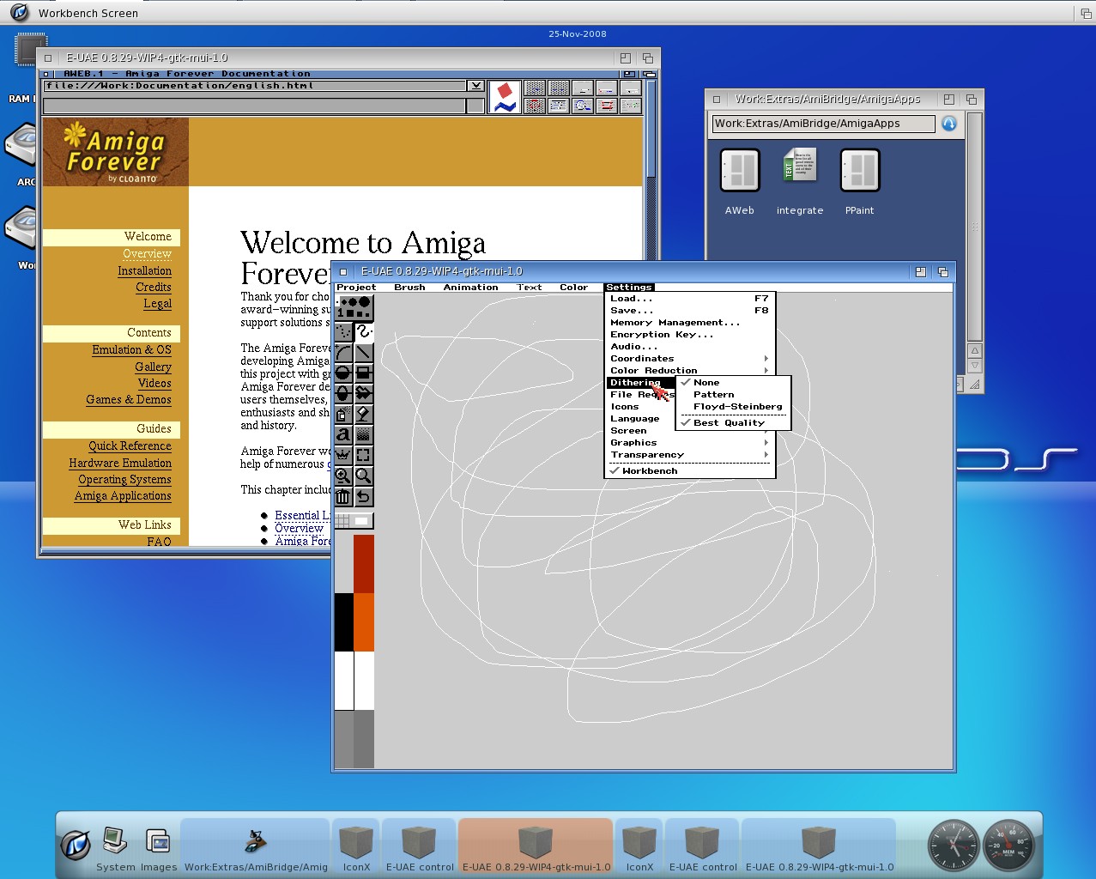The image size is (1096, 879).
Task: Select the brush selection marquee tool
Action: pyautogui.click(x=364, y=455)
